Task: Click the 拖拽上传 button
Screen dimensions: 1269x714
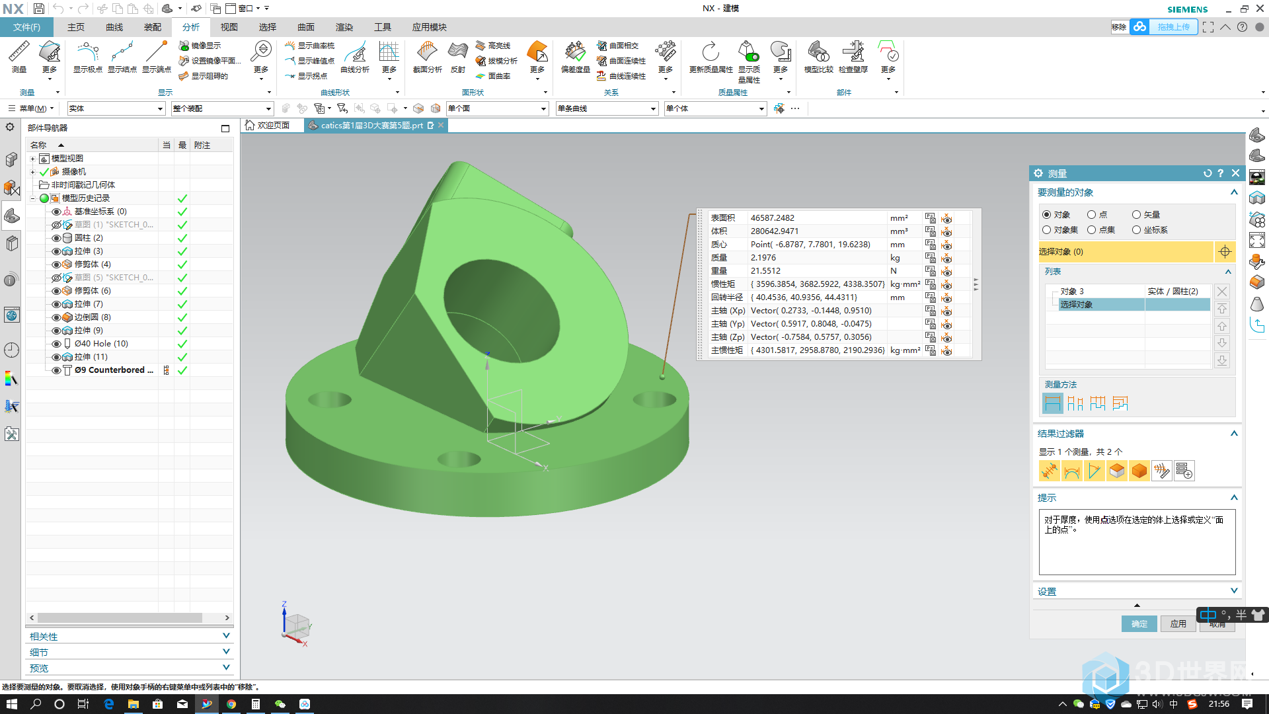Action: [x=1173, y=27]
